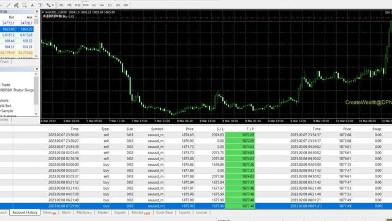Switch chart to H1 timeframe
The image size is (392, 221).
(x=94, y=5)
